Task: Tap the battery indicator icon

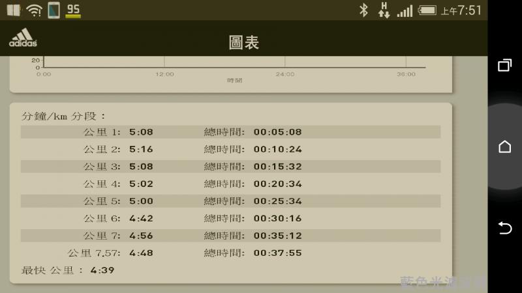Action: coord(427,10)
